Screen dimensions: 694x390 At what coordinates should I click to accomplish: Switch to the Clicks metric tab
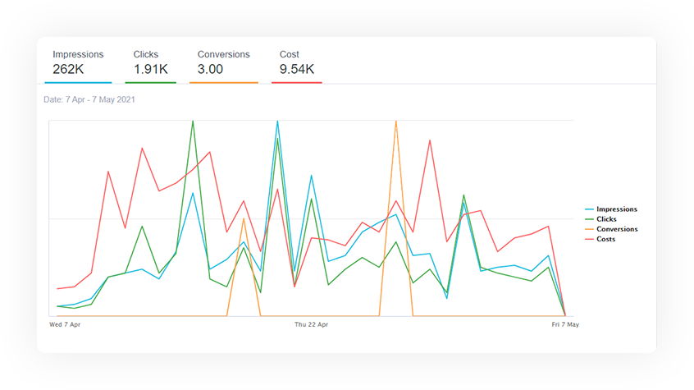click(x=149, y=62)
